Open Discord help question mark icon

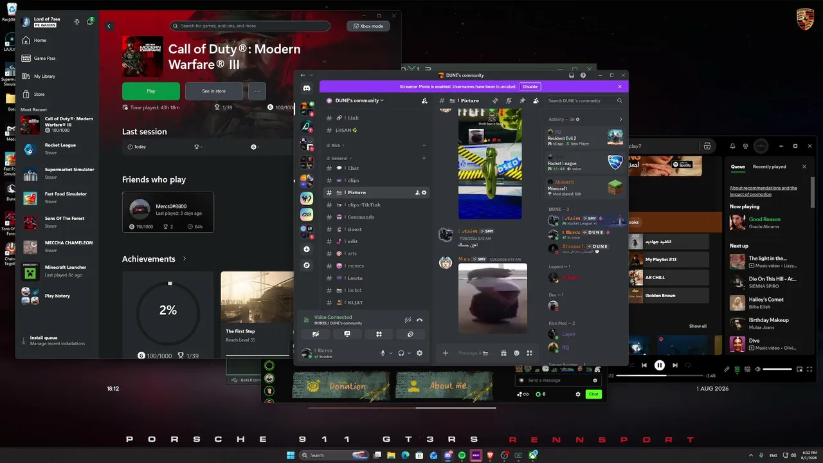pyautogui.click(x=583, y=75)
